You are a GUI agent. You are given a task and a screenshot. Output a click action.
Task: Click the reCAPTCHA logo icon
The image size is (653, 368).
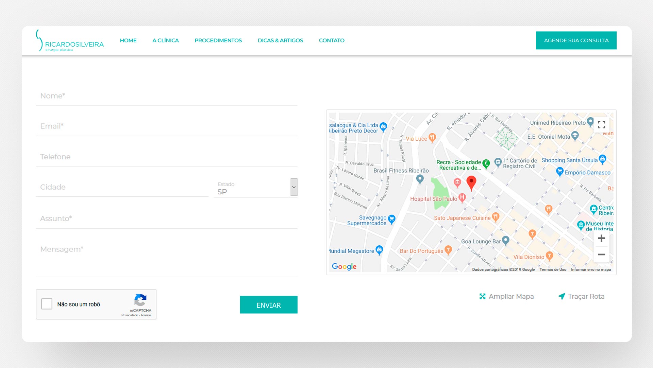[140, 300]
